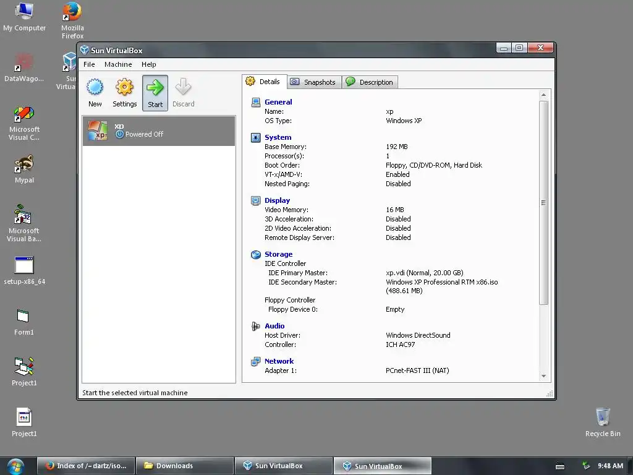
Task: Click the Network section icon
Action: 255,361
